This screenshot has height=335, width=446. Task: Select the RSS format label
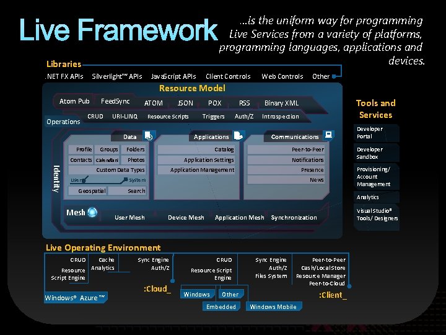tap(244, 103)
